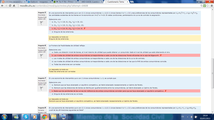Select option c pendientes de las curvas
The height and width of the screenshot is (120, 214).
tap(50, 91)
